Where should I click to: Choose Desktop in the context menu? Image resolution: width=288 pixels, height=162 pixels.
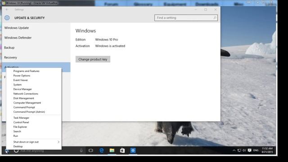pyautogui.click(x=34, y=147)
